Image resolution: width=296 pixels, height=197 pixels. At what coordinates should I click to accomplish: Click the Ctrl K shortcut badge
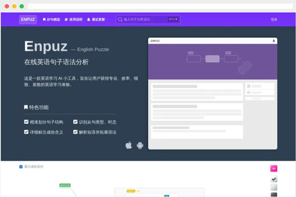[x=173, y=19]
